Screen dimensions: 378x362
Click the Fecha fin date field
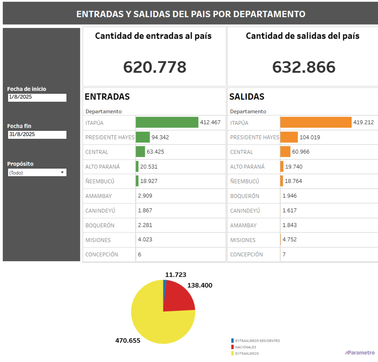point(37,134)
